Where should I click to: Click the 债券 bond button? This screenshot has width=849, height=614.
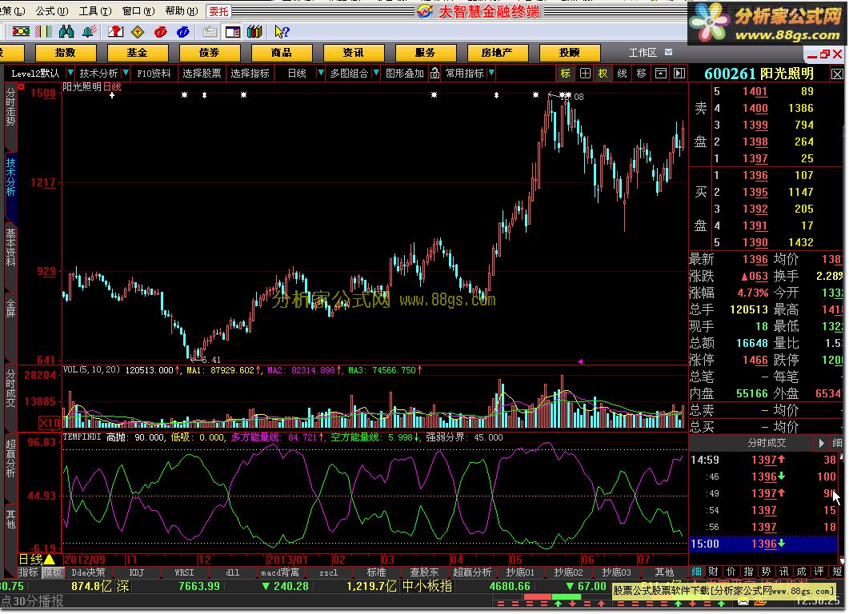(x=209, y=53)
